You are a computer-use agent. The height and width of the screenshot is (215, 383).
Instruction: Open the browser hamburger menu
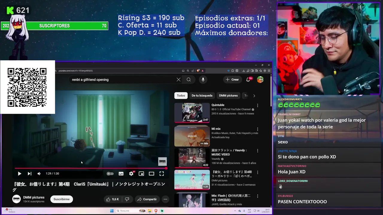269,71
